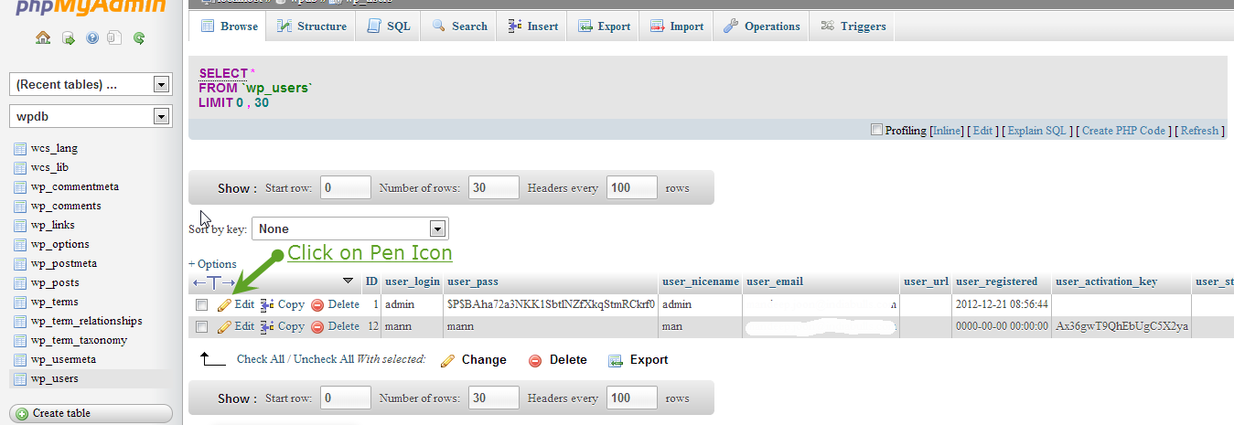Open the wp_users table in sidebar
This screenshot has width=1234, height=425.
[x=55, y=378]
